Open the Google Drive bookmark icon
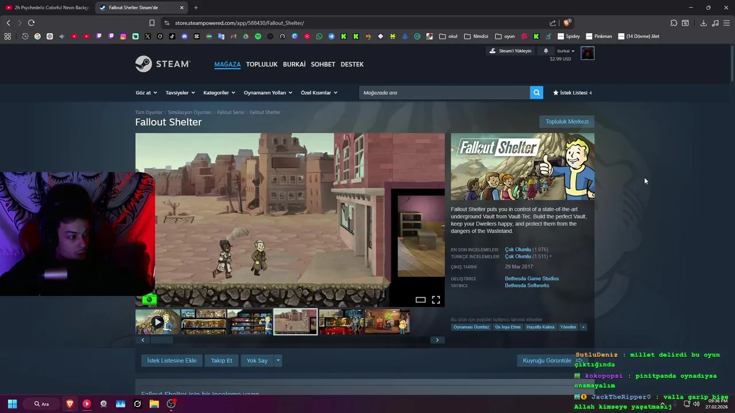Screen dimensions: 735x413 tap(245, 36)
